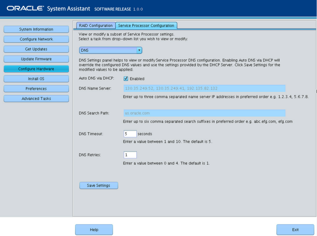Switch to RAID Configuration tab
317x236 pixels.
96,25
